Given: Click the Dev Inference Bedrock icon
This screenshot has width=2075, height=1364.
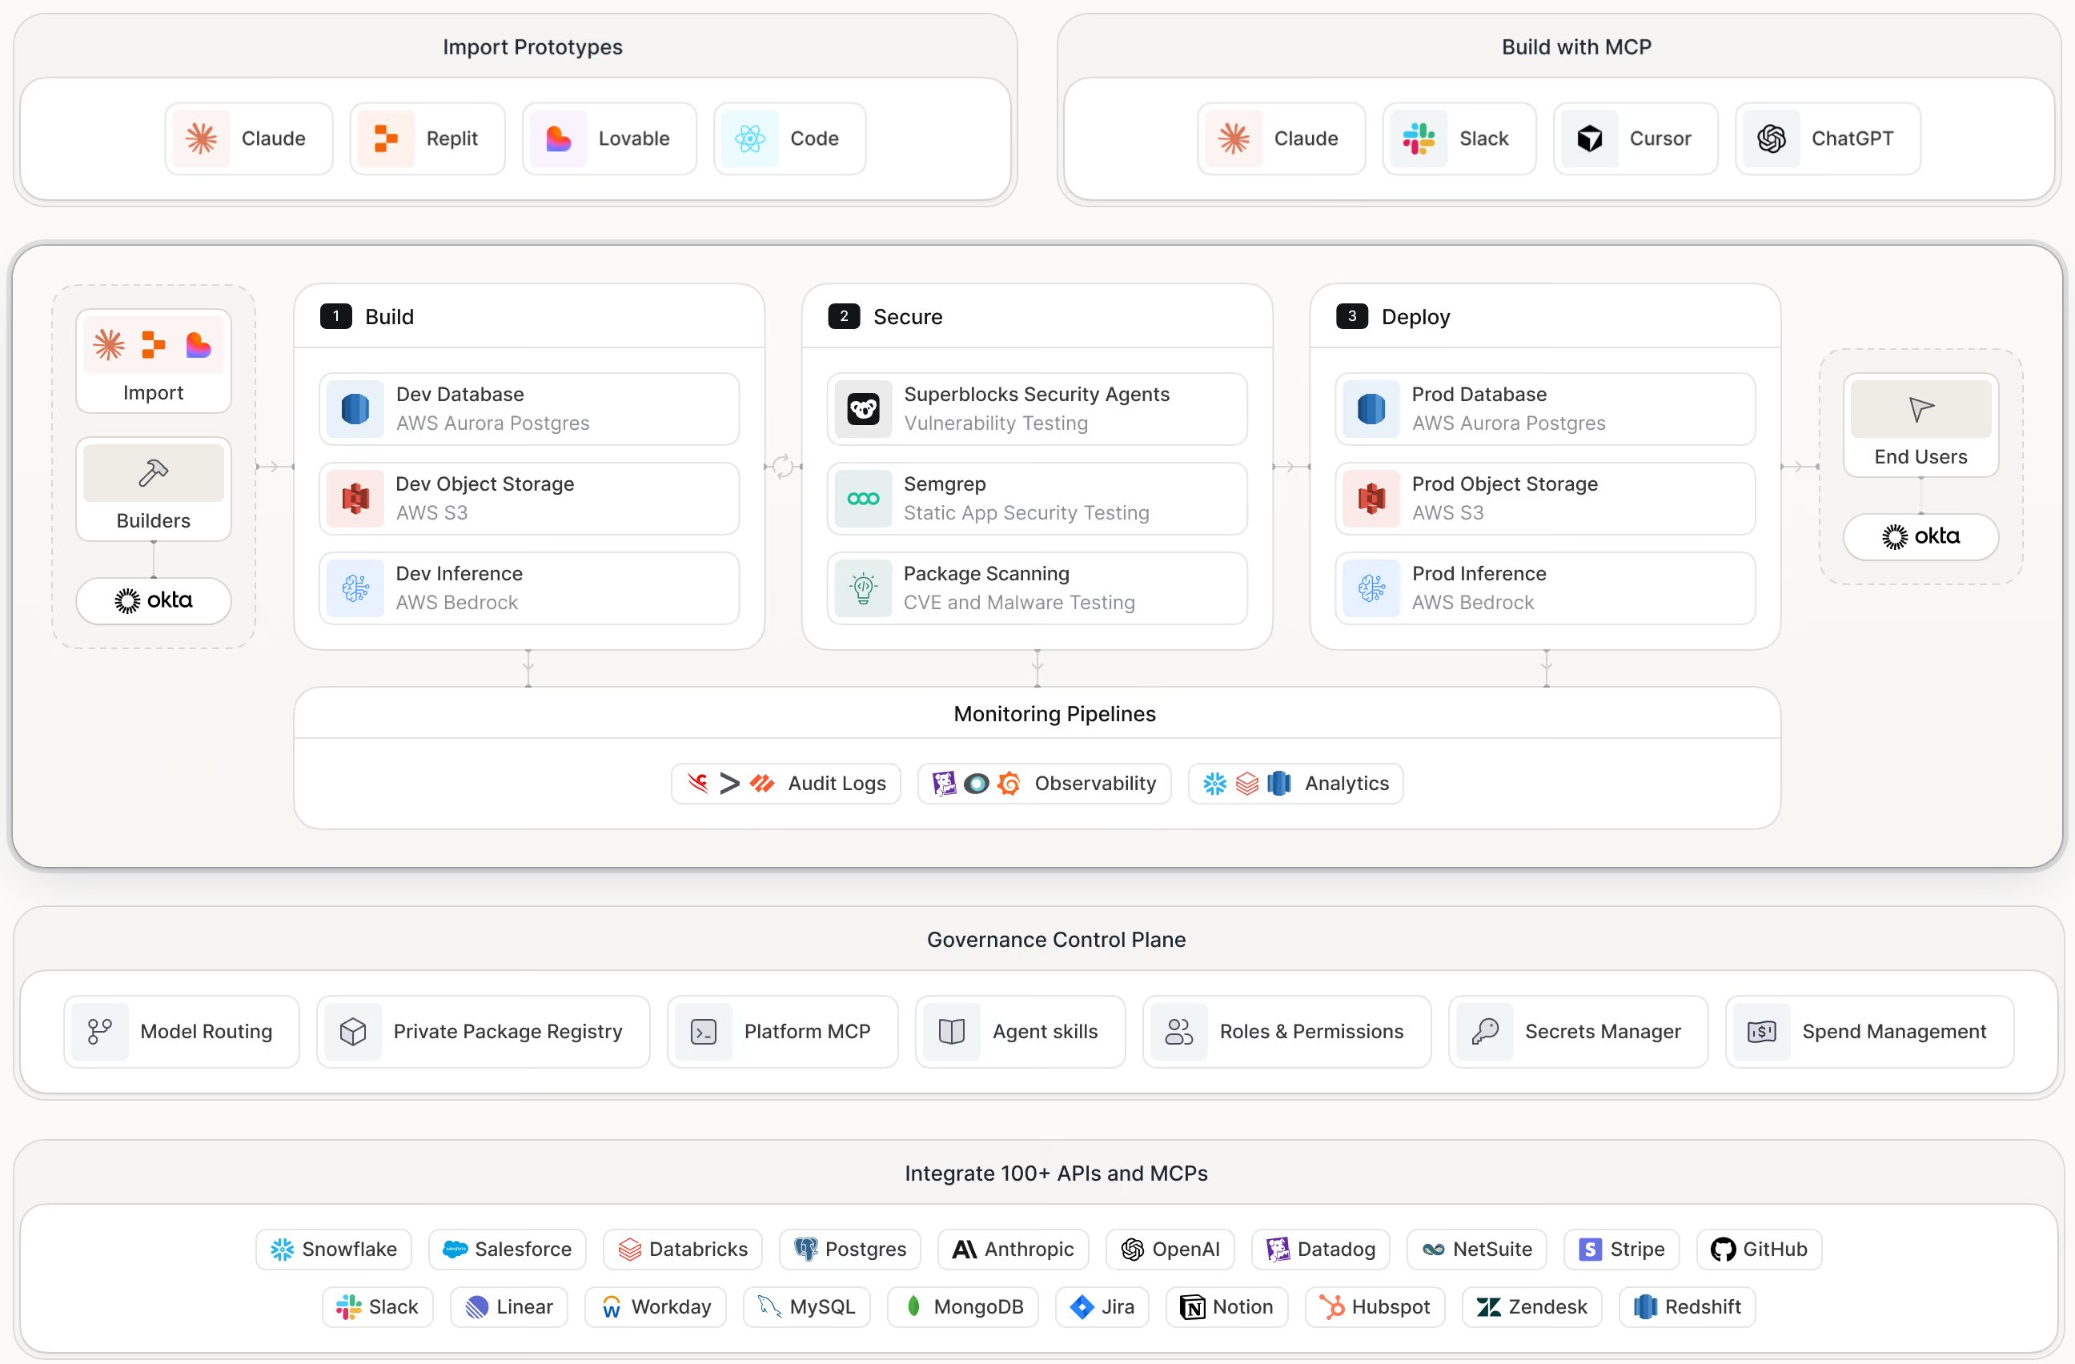Looking at the screenshot, I should [x=355, y=588].
